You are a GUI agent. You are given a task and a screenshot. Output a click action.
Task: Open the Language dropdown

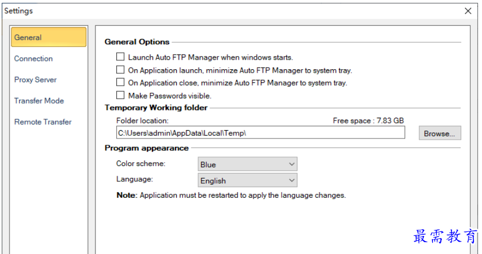click(247, 180)
